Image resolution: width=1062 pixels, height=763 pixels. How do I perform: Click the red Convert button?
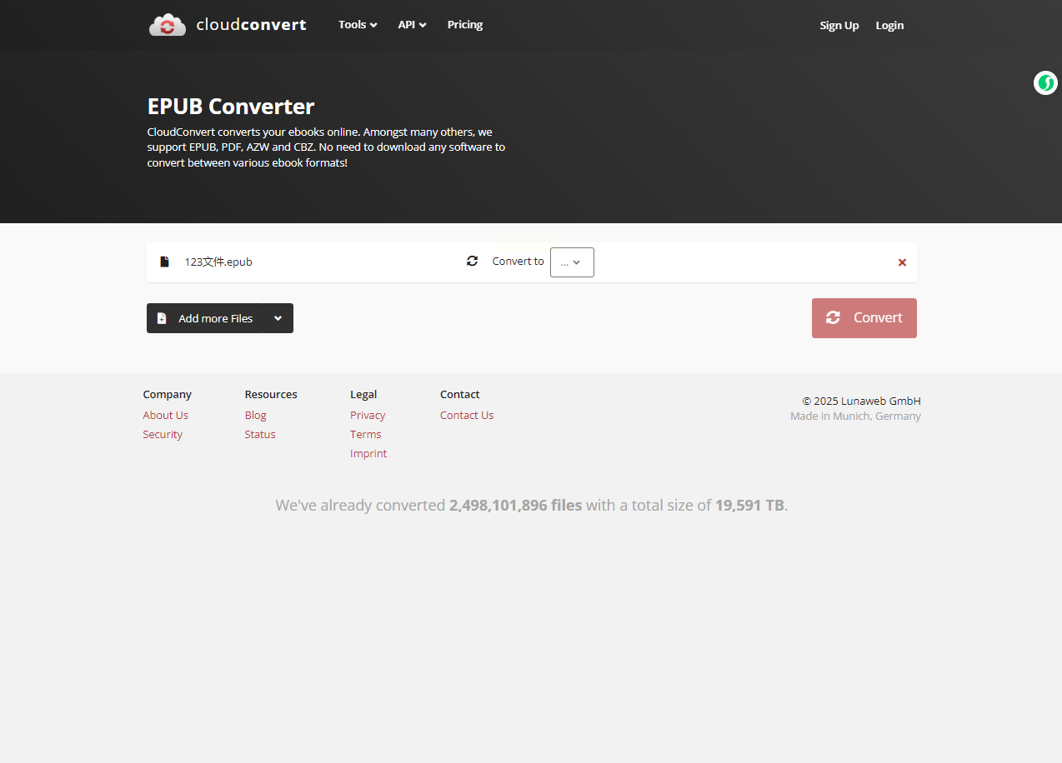[x=864, y=318]
